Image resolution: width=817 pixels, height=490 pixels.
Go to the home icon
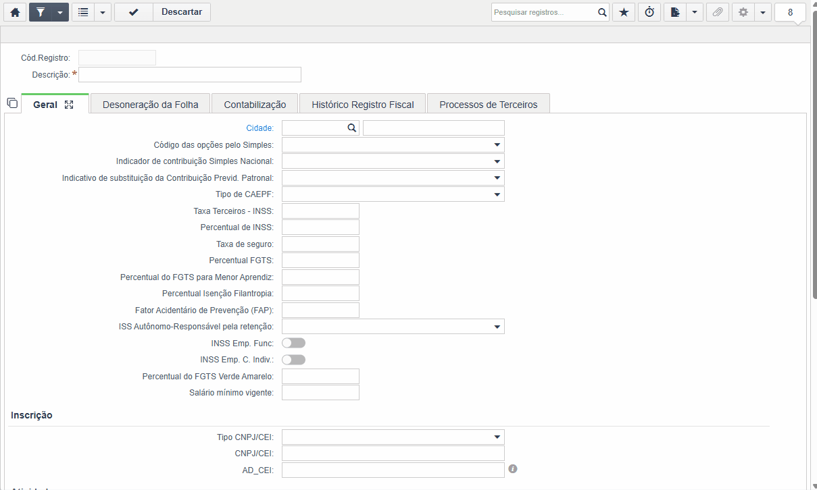pos(14,12)
